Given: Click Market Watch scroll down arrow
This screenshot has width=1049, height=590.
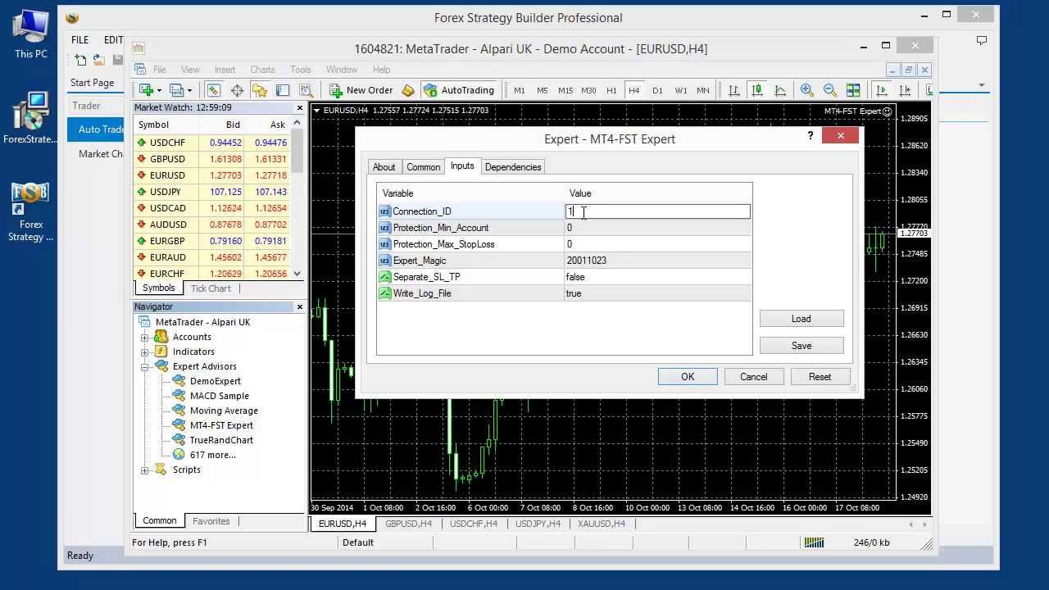Looking at the screenshot, I should pos(297,274).
